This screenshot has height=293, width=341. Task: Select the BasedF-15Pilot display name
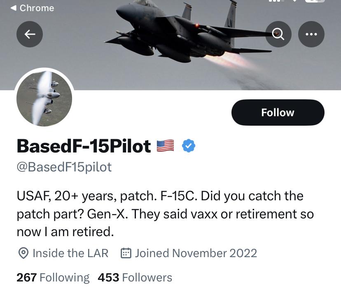point(84,146)
